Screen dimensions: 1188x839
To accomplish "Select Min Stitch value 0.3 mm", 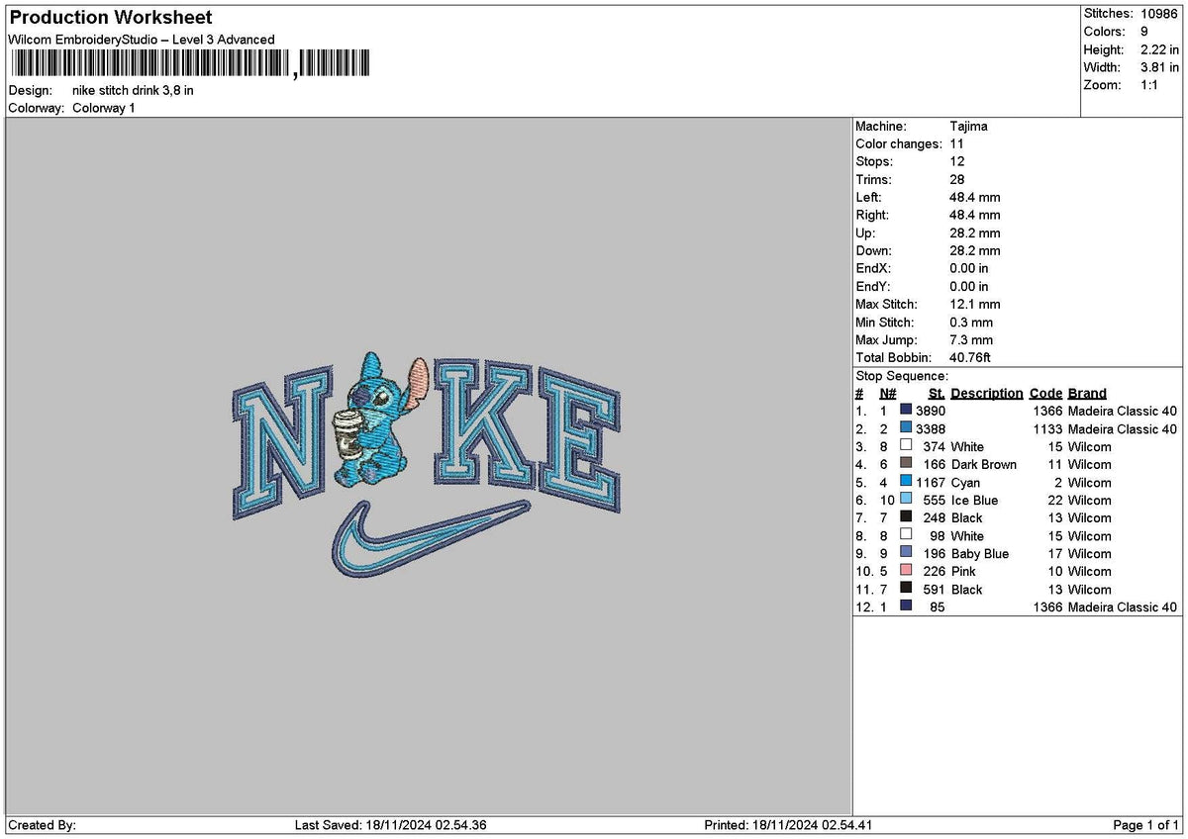I will coord(971,322).
